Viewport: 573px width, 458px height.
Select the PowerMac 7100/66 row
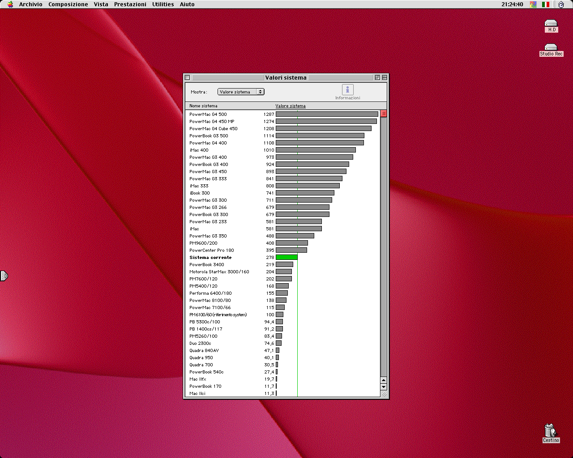[283, 307]
